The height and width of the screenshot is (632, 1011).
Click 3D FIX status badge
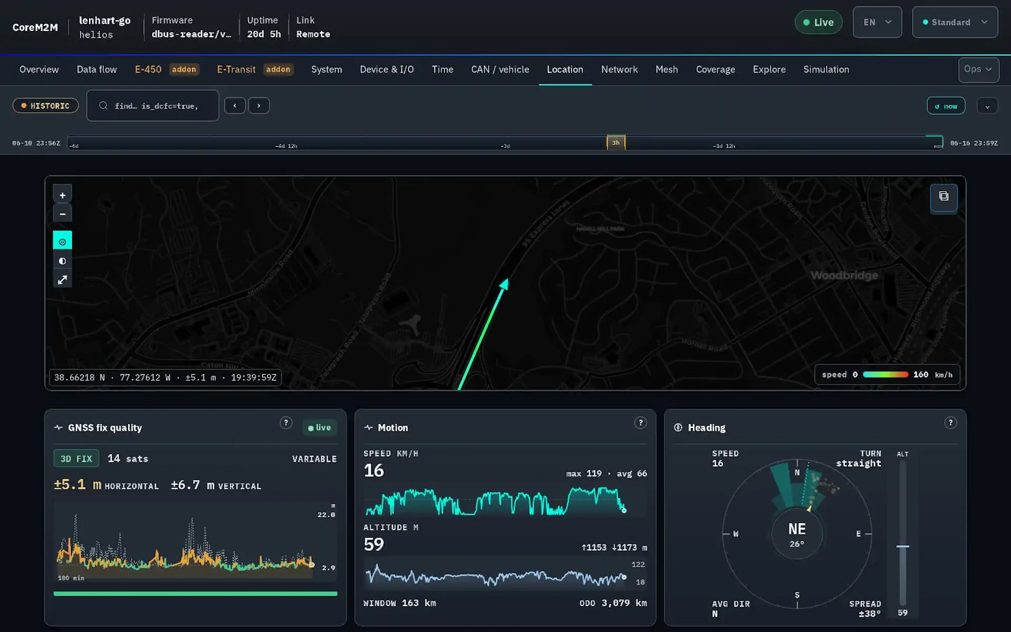(x=76, y=459)
